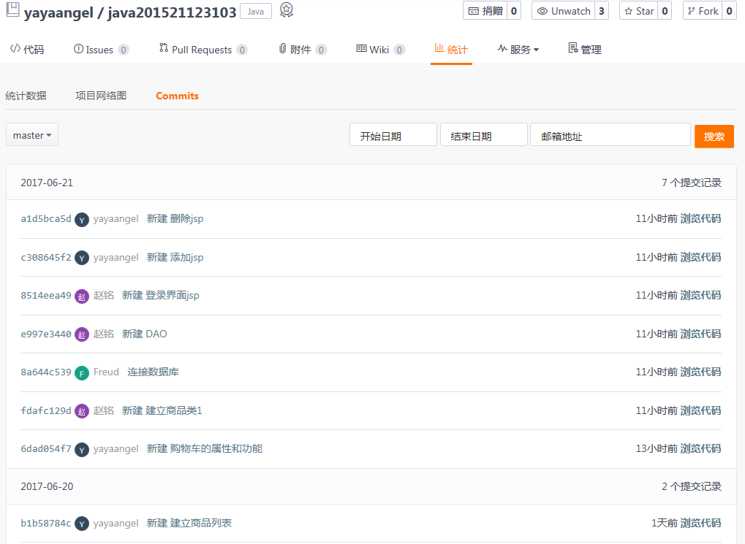Viewport: 745px width, 544px height.
Task: Click the orange 搜索 search button
Action: [x=714, y=137]
